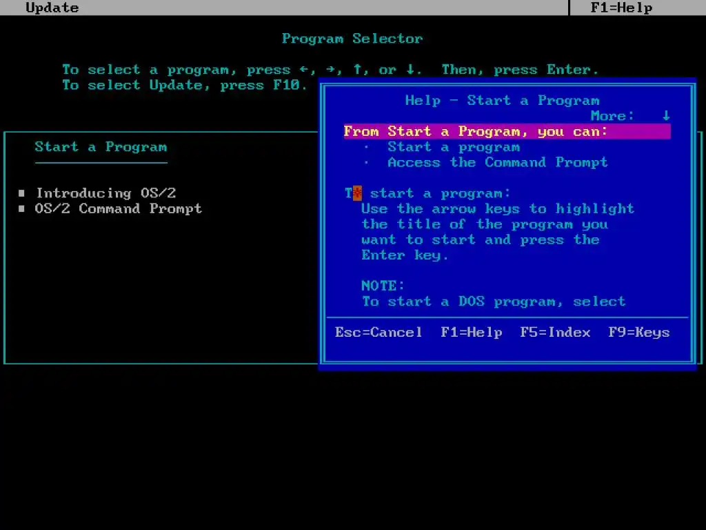Click 'Help - Start a Program' title text
This screenshot has width=706, height=530.
pos(502,100)
